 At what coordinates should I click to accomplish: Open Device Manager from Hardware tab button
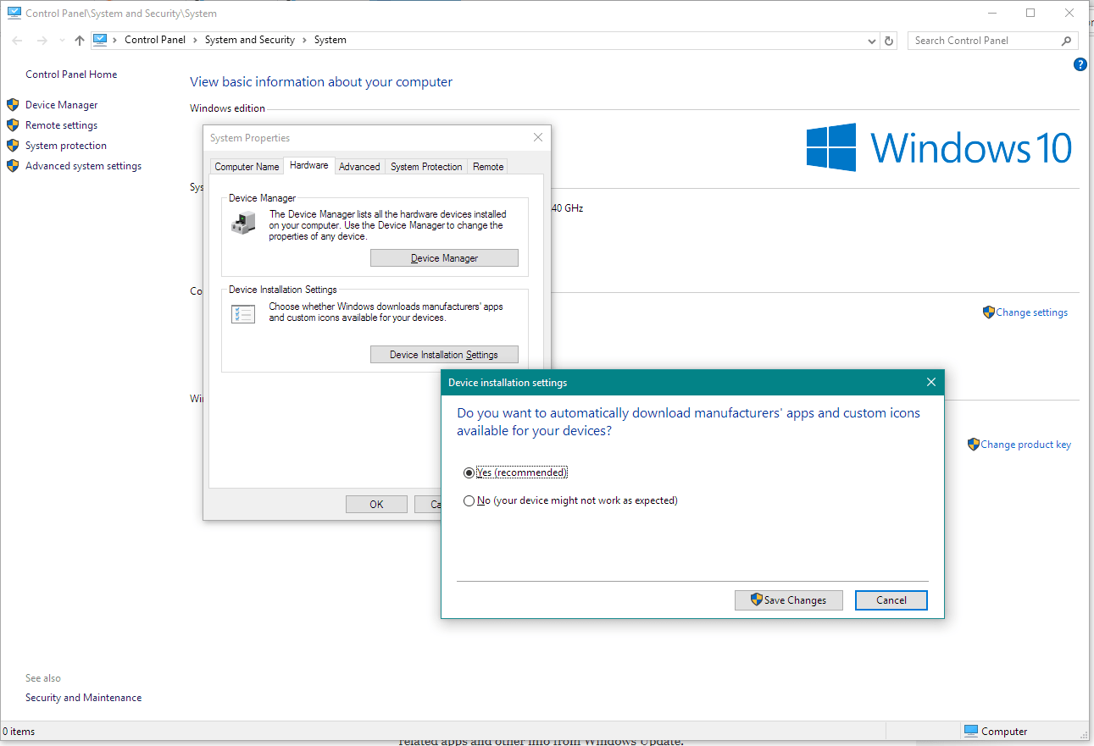(x=444, y=258)
